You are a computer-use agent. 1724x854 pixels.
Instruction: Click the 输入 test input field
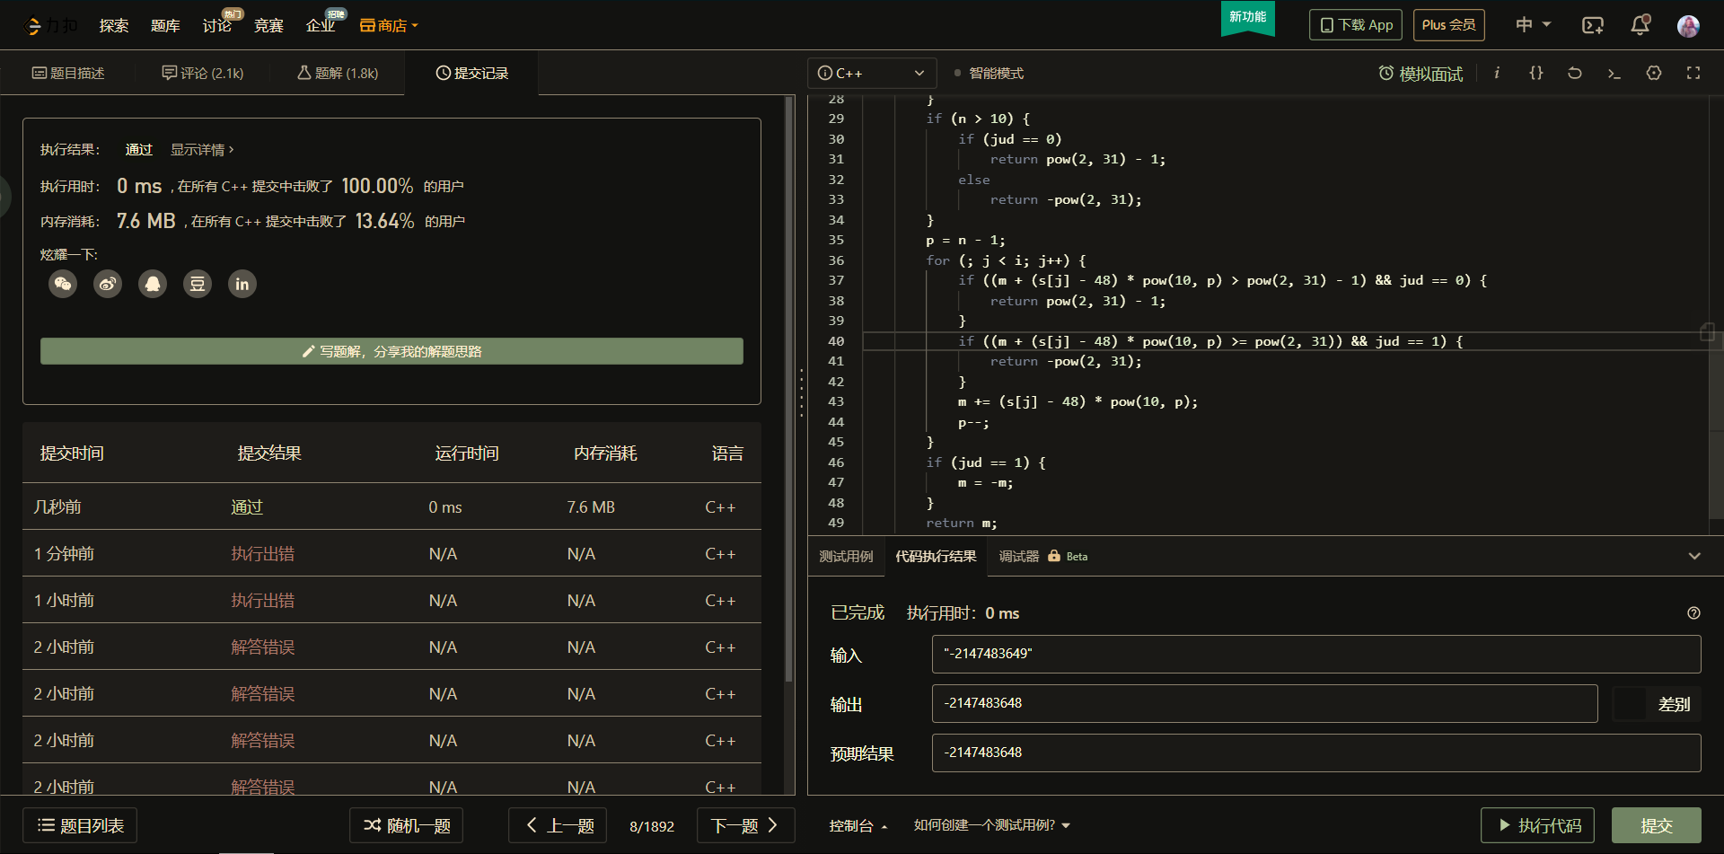pos(1315,654)
